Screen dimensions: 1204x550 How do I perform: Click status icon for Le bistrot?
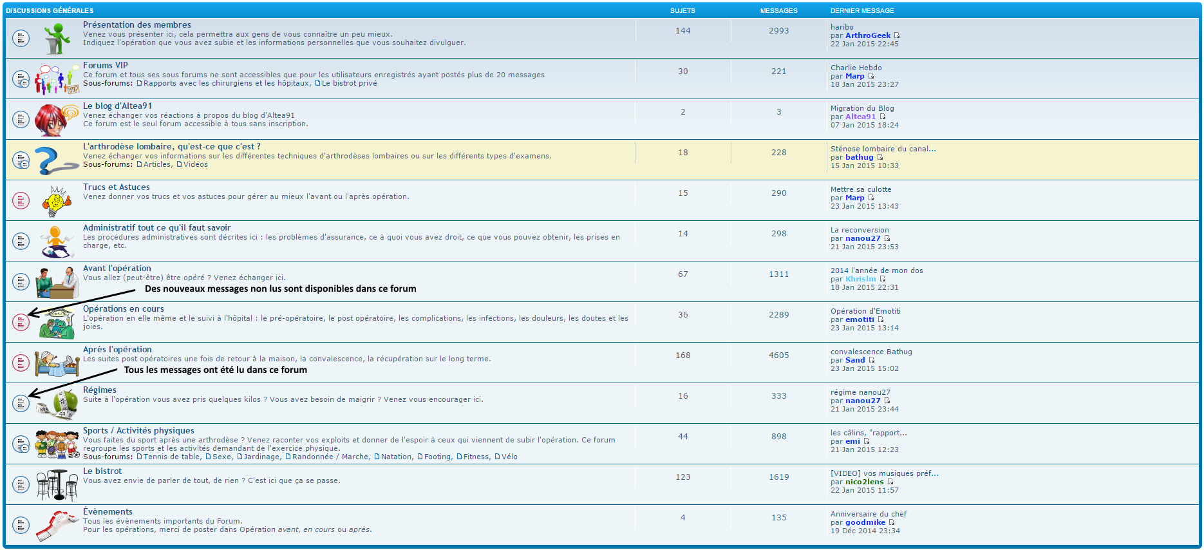tap(21, 484)
